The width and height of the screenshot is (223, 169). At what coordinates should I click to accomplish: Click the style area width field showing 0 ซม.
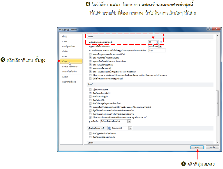pyautogui.click(x=157, y=50)
